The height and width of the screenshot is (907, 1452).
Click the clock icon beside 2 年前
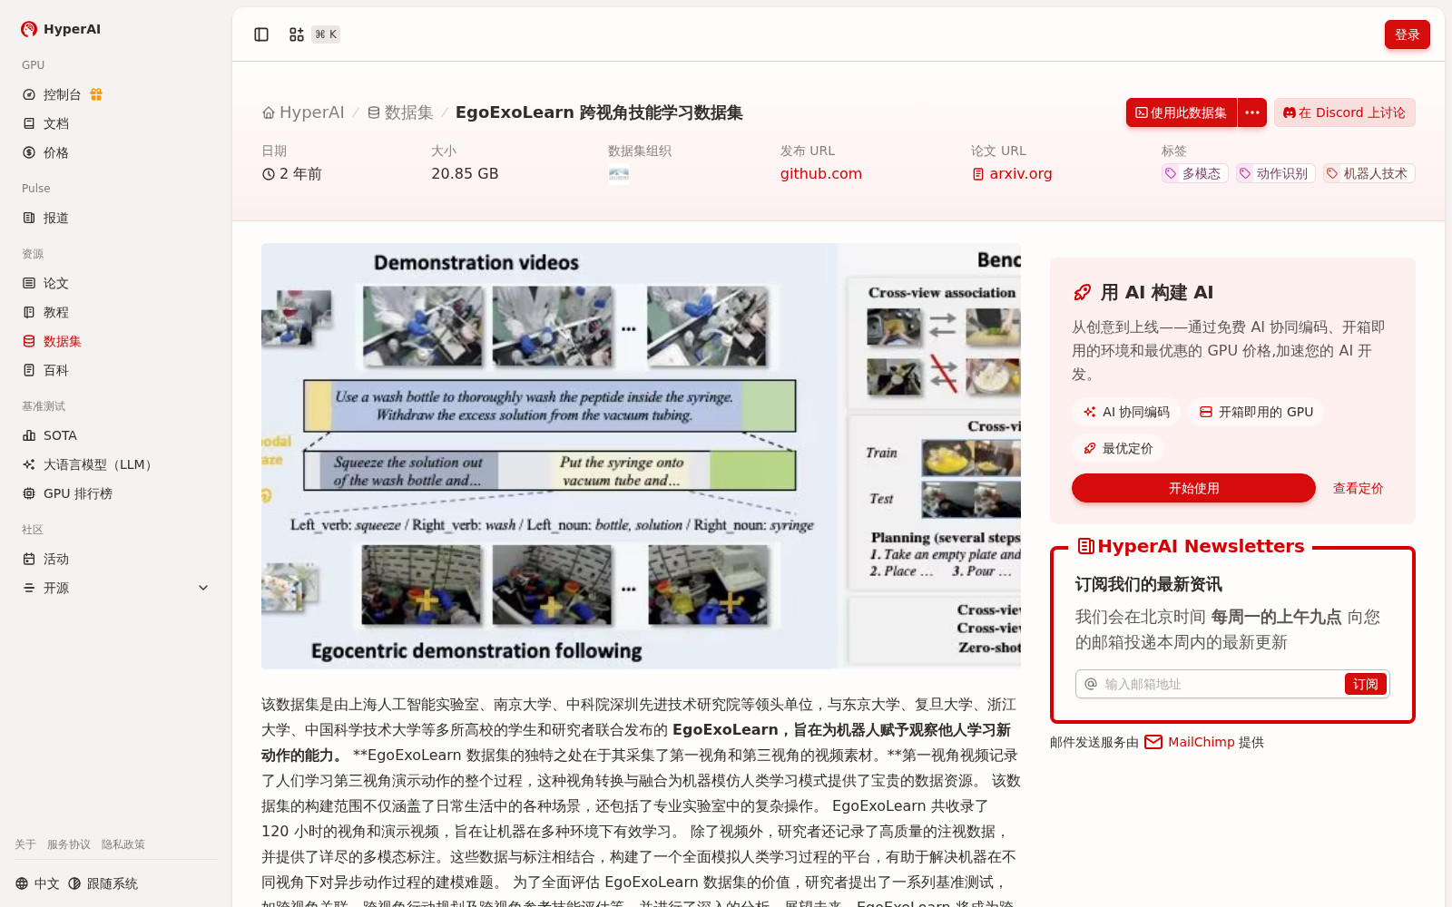[269, 174]
